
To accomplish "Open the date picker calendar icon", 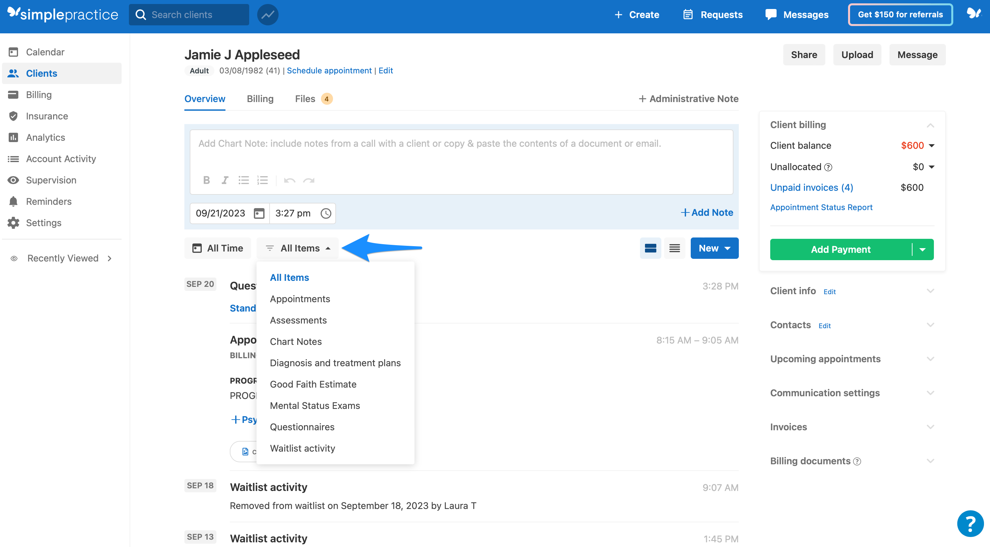I will (x=259, y=213).
